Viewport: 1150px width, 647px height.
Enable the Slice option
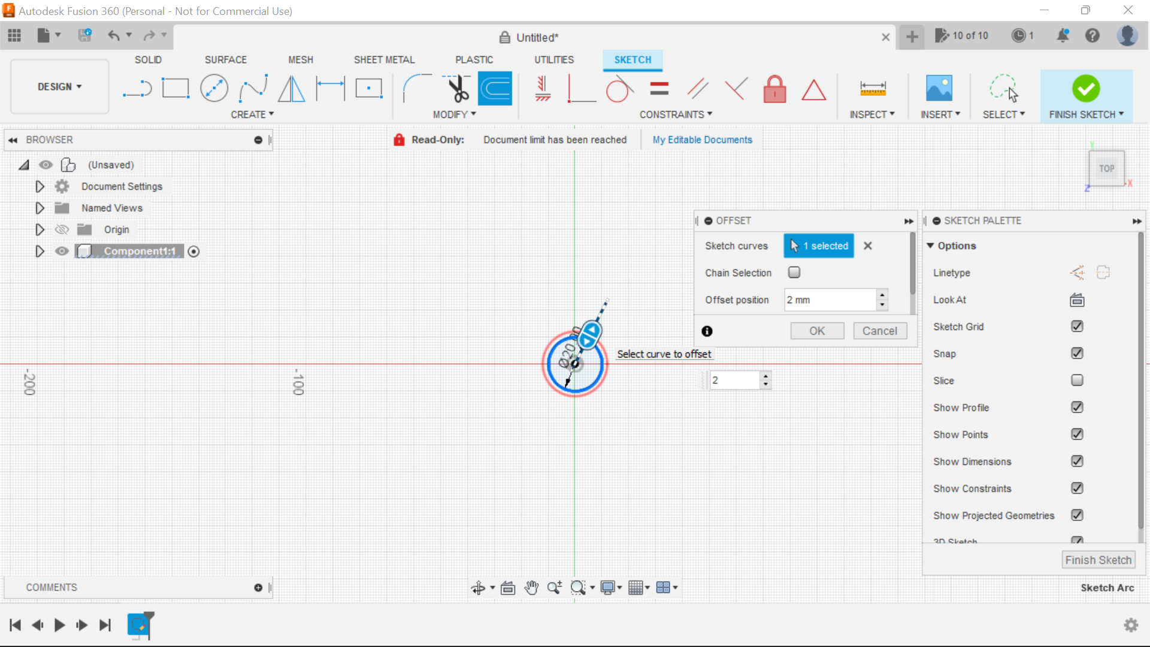(x=1077, y=380)
